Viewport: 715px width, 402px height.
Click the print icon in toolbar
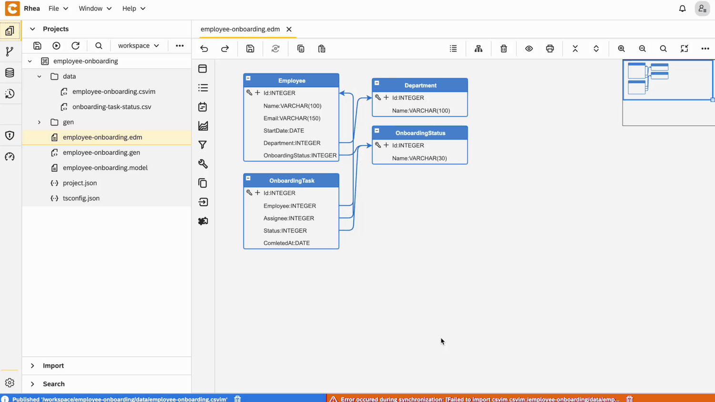(550, 49)
